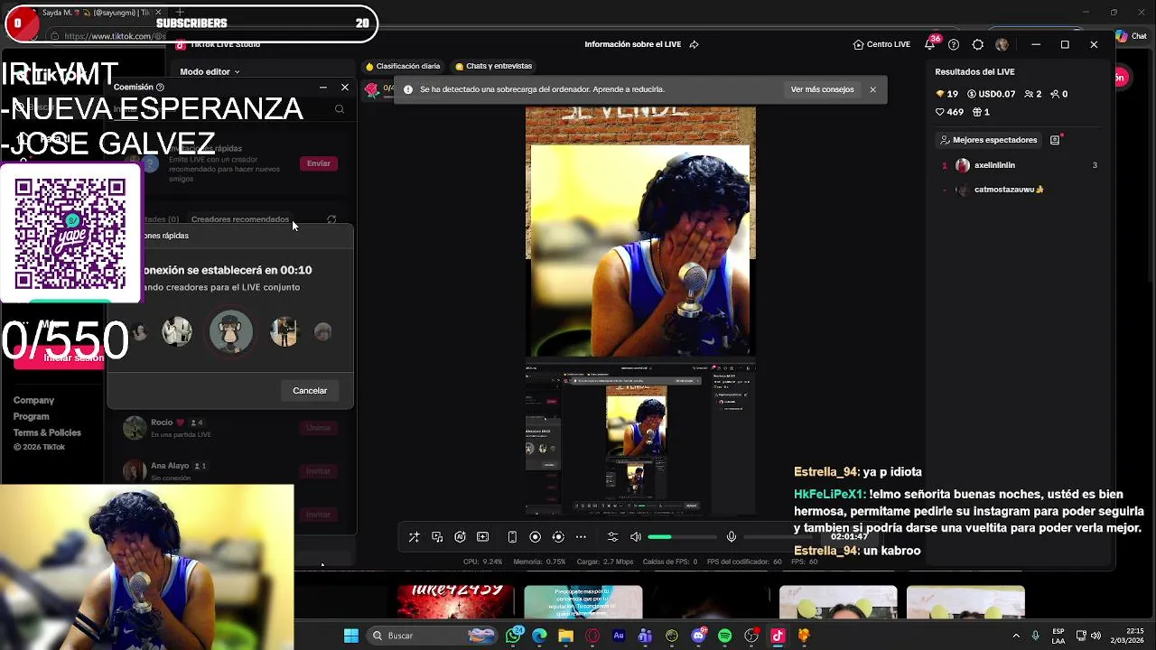
Task: Open Opera browser from the taskbar
Action: coord(592,636)
